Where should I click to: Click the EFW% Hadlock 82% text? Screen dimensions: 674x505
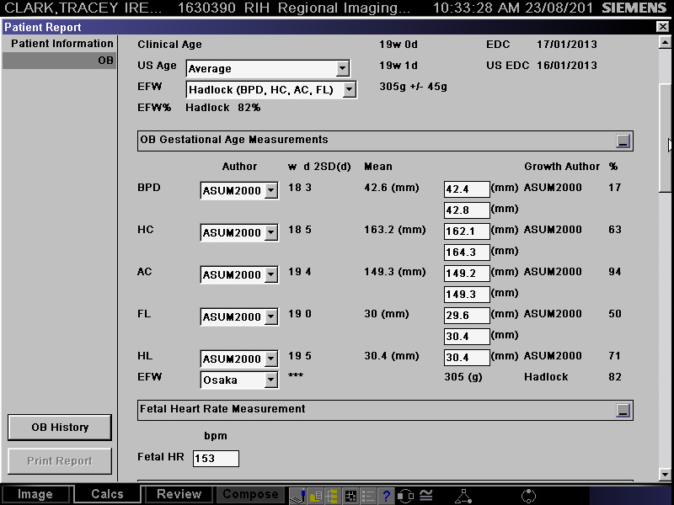coord(222,108)
